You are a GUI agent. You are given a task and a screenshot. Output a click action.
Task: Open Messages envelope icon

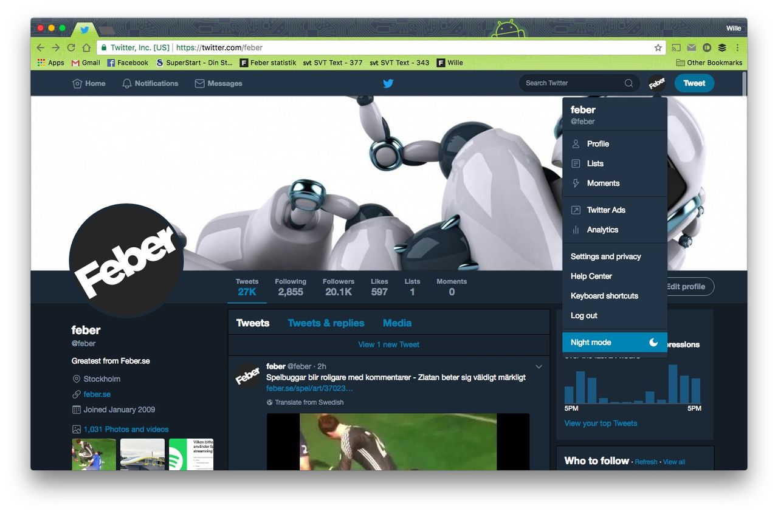(x=199, y=83)
